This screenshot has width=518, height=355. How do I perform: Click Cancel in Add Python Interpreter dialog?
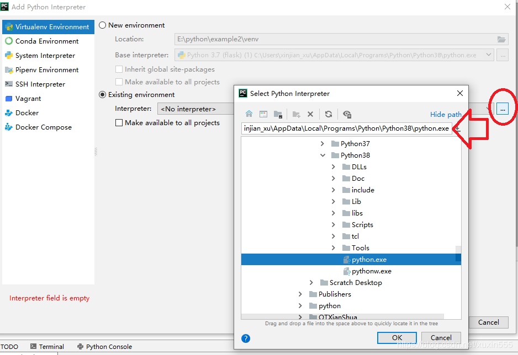489,322
